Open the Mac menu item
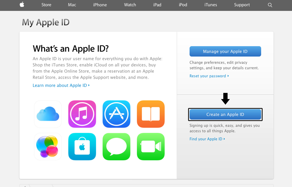 point(72,5)
